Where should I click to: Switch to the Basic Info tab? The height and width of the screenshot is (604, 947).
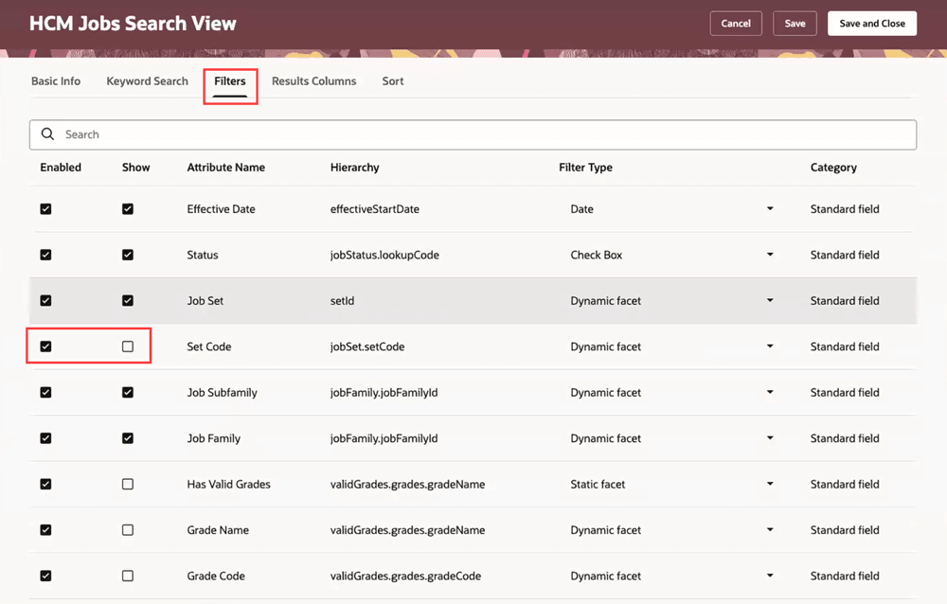[x=56, y=80]
